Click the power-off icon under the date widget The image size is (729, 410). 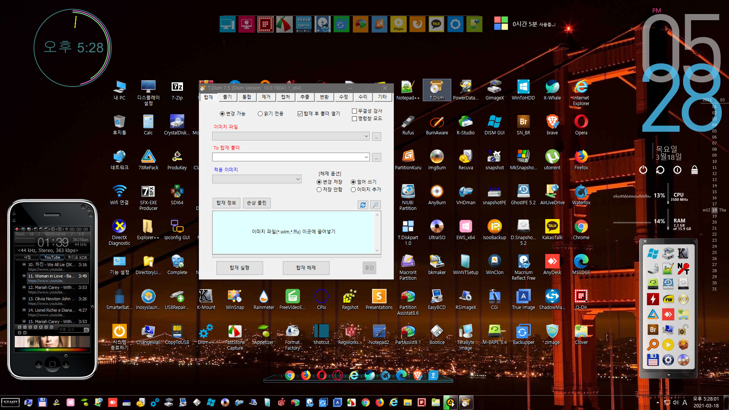pos(643,170)
